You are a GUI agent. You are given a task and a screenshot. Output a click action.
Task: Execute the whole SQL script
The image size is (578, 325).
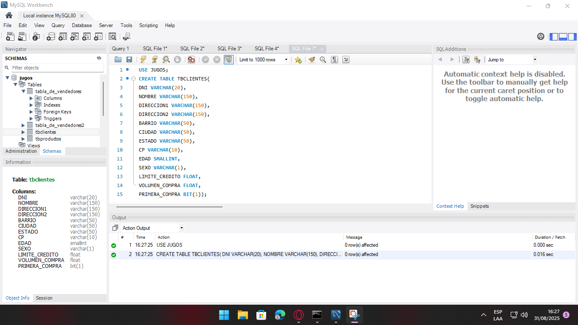143,60
